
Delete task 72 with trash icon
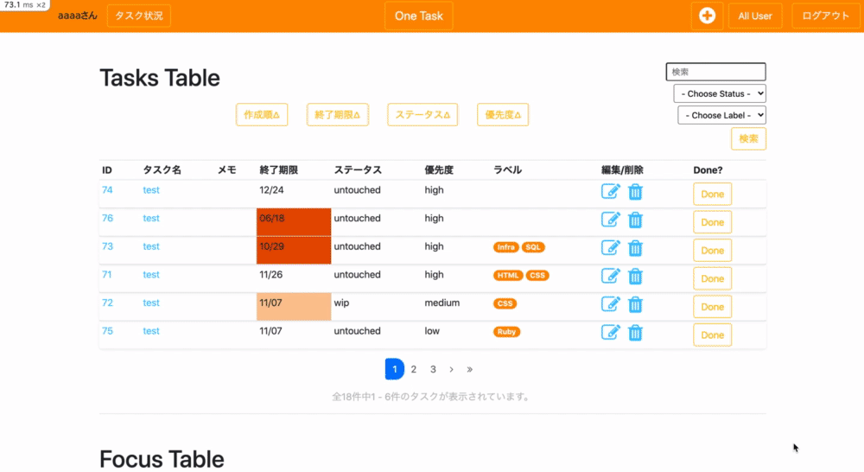(x=635, y=304)
